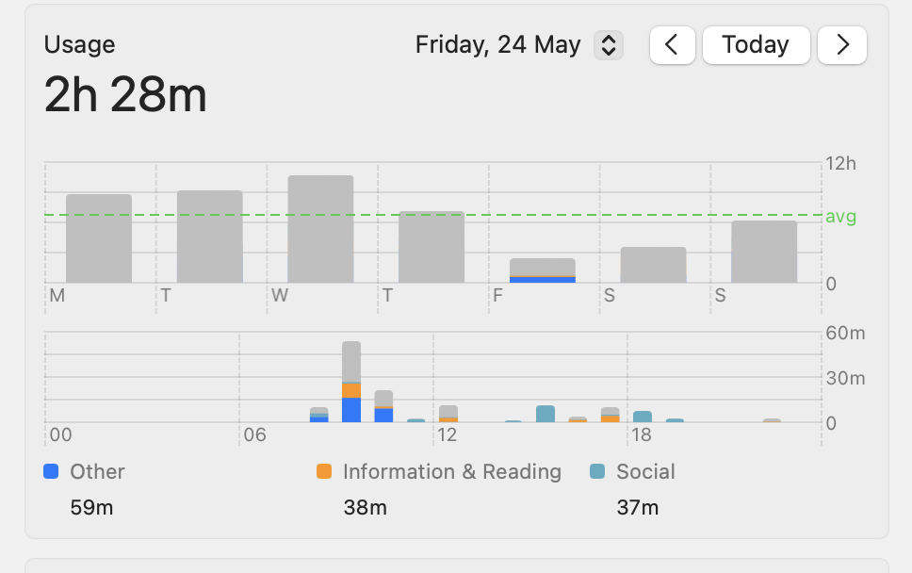Select Friday's highlighted usage bar
The width and height of the screenshot is (912, 573).
click(x=542, y=270)
